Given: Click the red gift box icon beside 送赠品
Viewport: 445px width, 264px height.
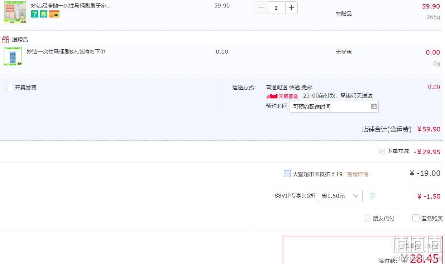Looking at the screenshot, I should pyautogui.click(x=6, y=39).
